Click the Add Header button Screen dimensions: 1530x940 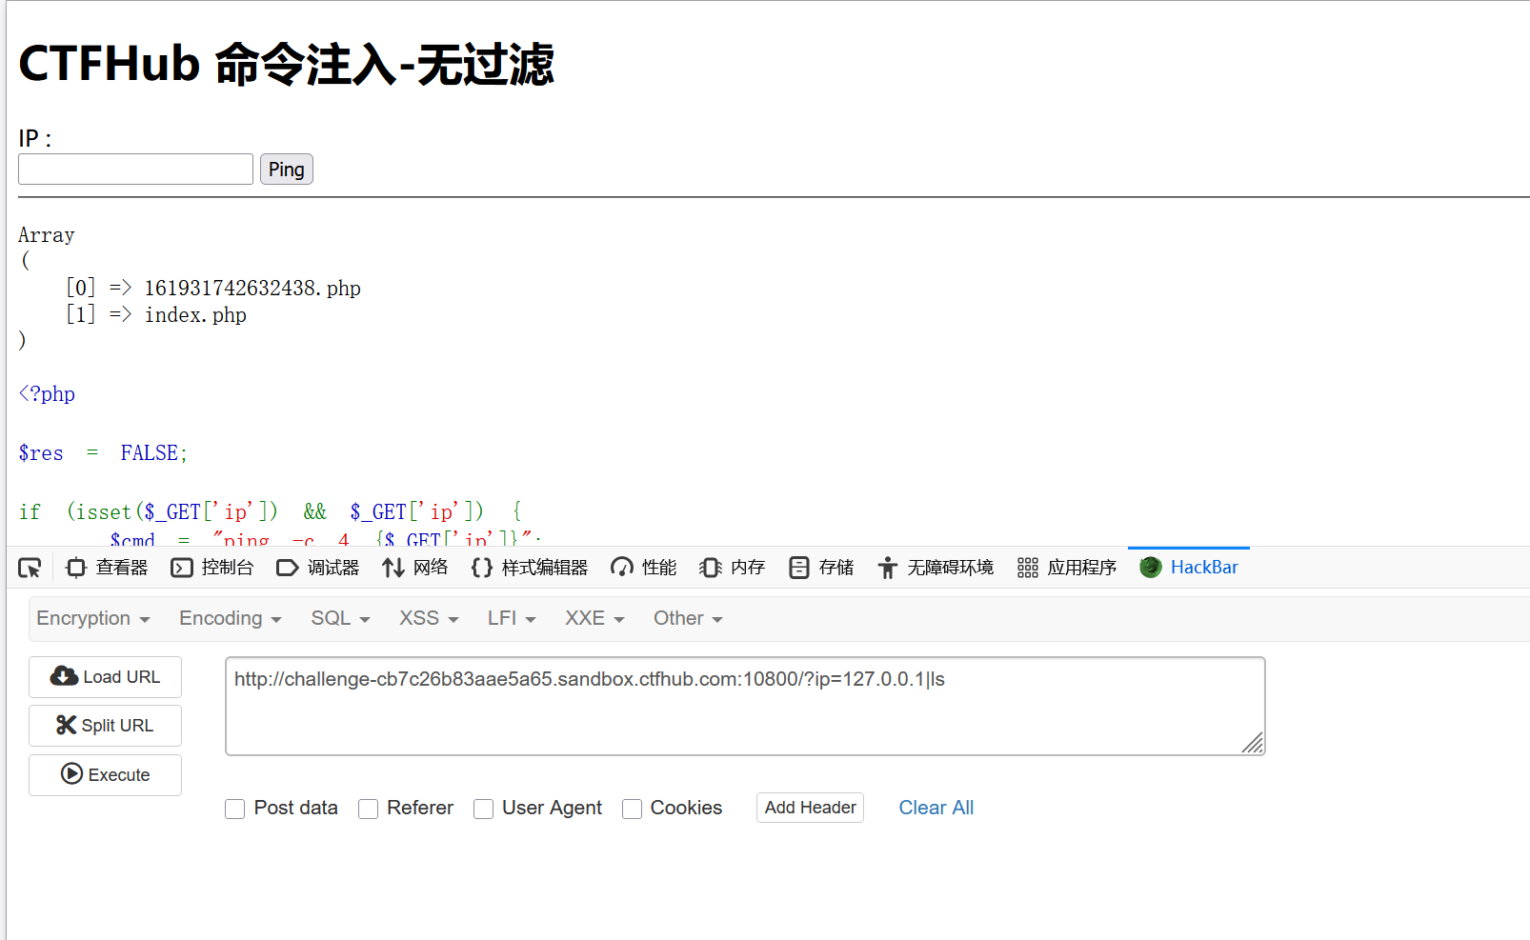pos(810,808)
